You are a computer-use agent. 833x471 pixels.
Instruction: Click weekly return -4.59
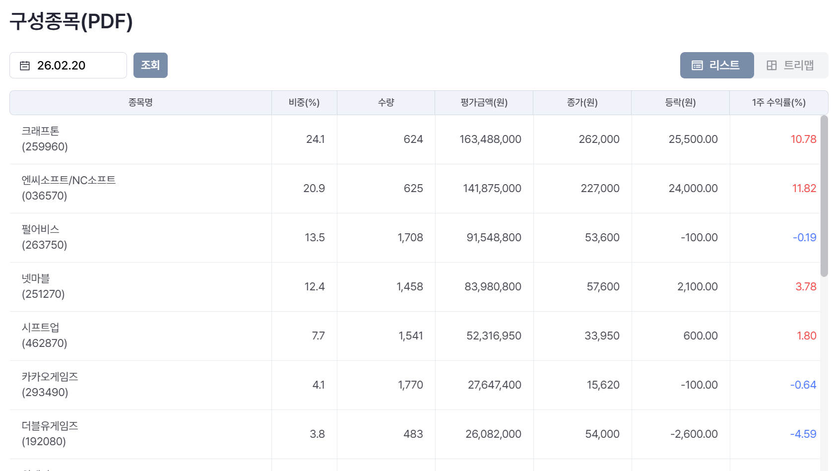click(x=803, y=434)
